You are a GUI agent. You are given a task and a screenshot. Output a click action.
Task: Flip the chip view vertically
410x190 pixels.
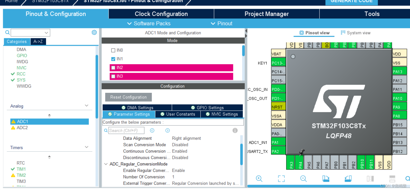(x=392, y=179)
